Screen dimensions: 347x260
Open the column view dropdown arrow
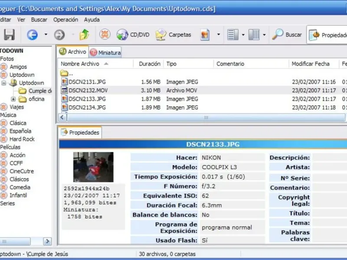[264, 35]
